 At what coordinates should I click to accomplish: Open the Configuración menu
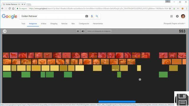84,24
